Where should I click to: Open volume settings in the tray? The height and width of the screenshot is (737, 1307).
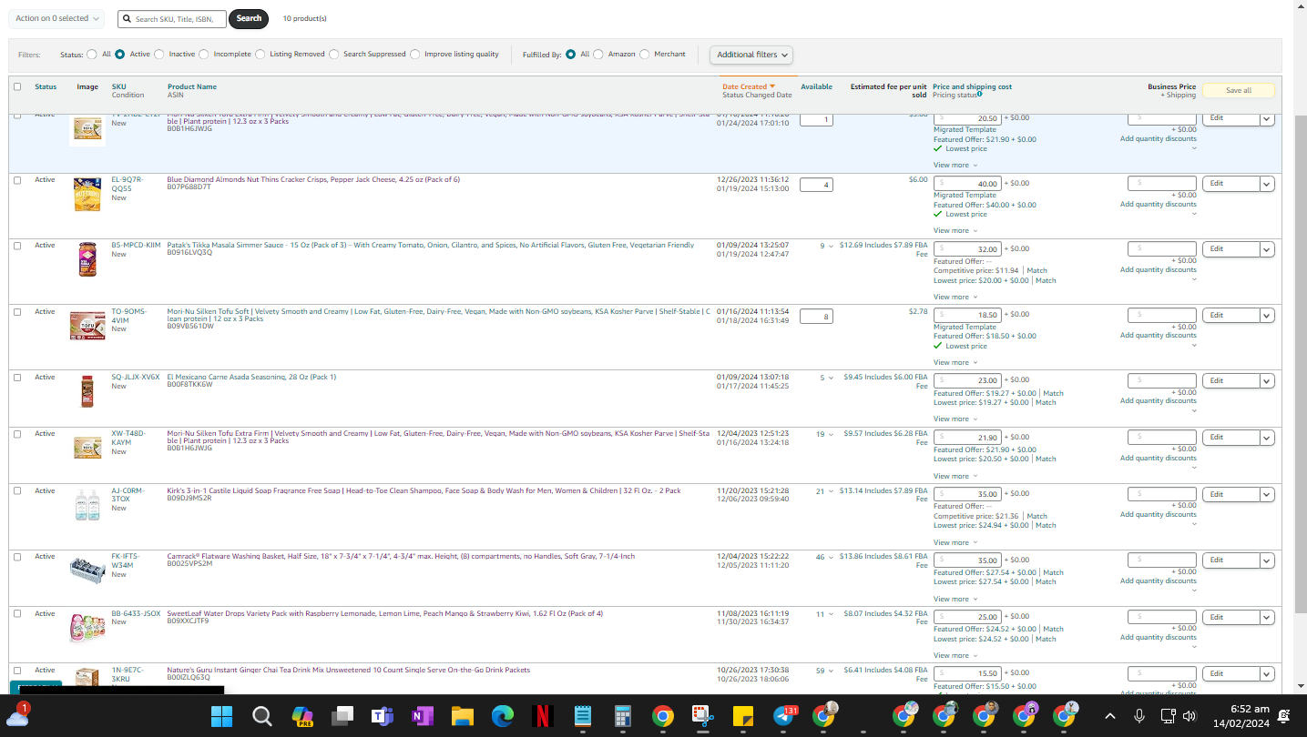(x=1190, y=716)
